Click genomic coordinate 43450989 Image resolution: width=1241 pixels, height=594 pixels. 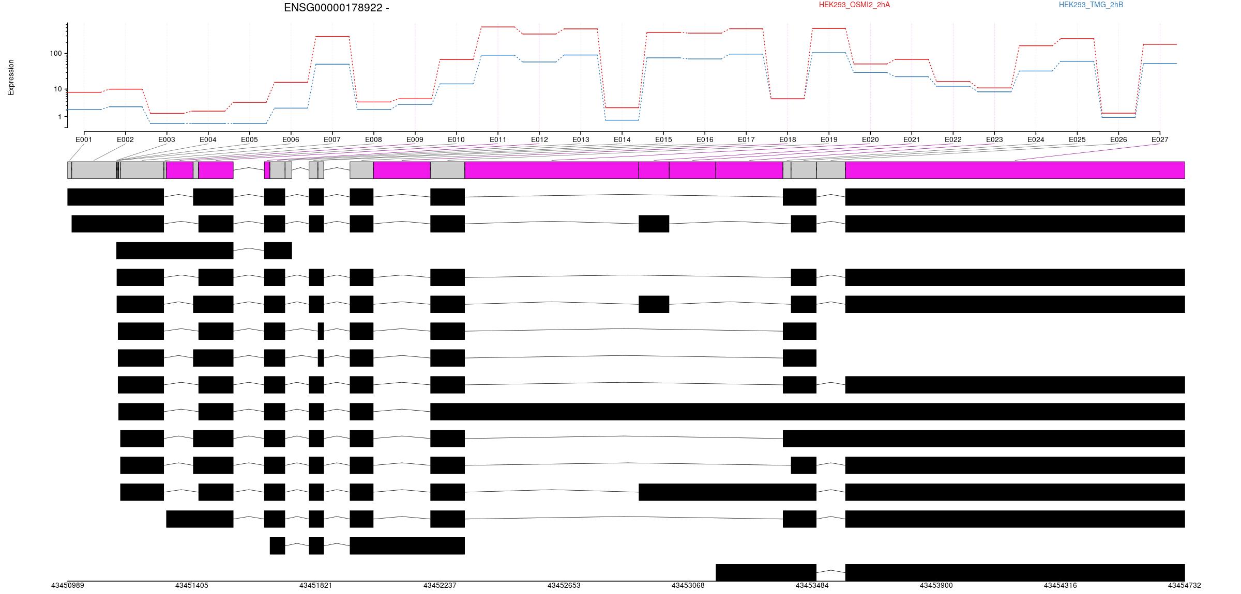[x=68, y=585]
